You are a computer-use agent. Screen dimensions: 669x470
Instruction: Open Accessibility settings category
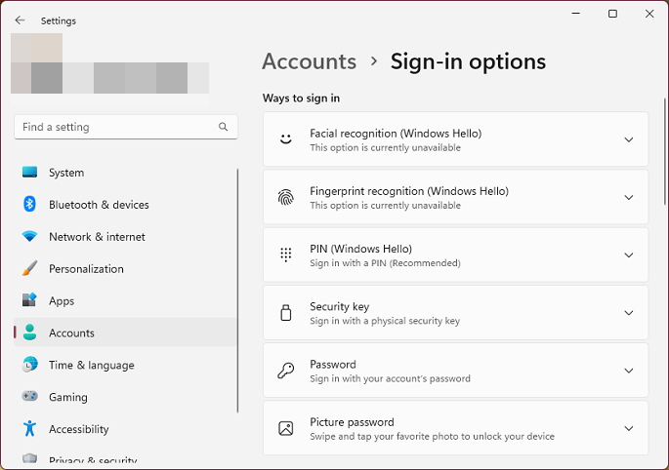125,429
